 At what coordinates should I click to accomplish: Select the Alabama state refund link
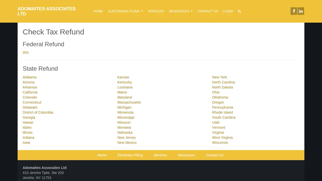click(30, 77)
